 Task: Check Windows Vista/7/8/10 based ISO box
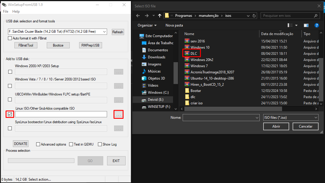pos(10,86)
